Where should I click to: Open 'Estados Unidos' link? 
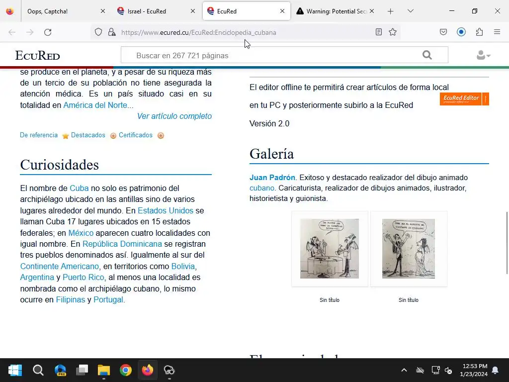pos(165,210)
